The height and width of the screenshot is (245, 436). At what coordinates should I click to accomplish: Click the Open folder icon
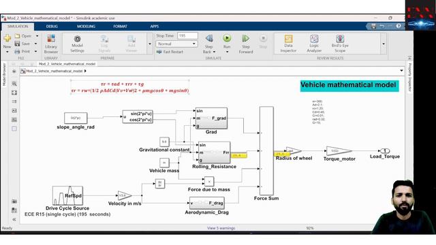18,36
